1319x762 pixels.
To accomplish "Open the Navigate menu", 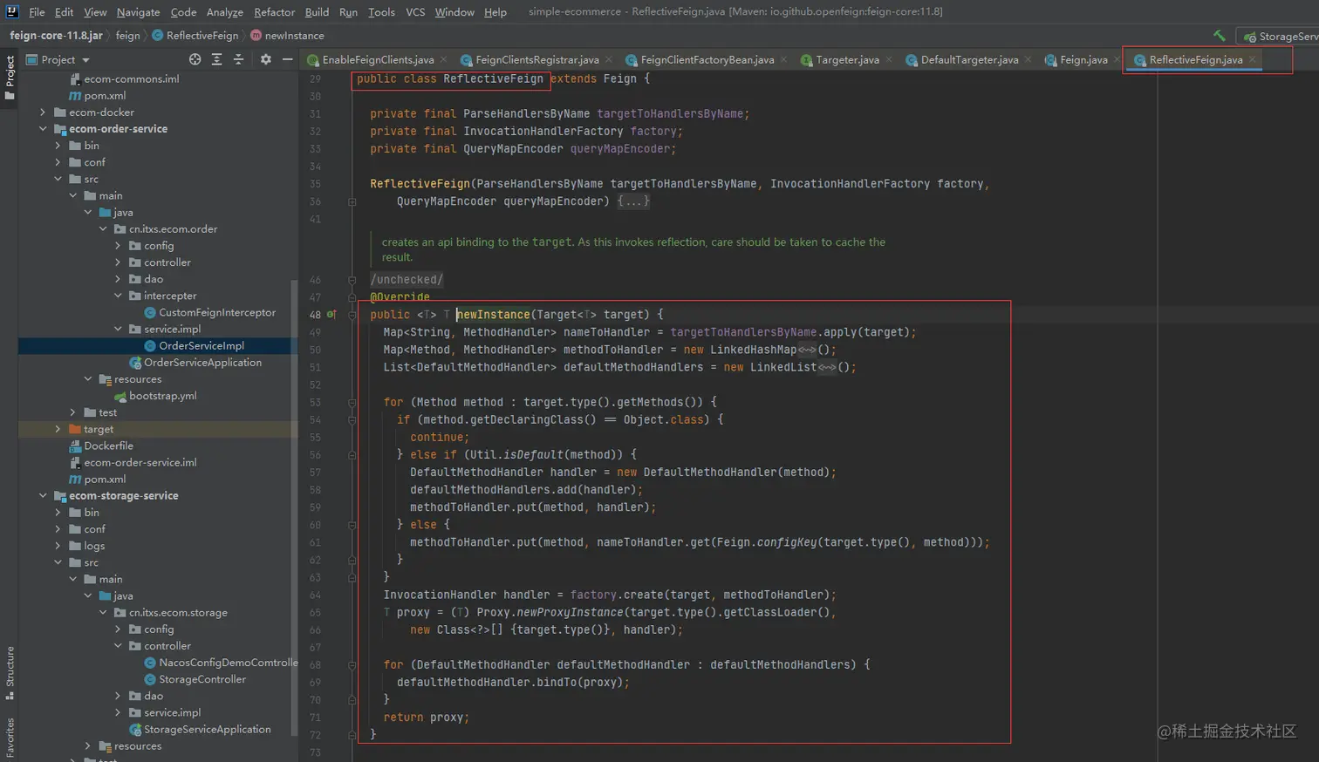I will pos(138,12).
